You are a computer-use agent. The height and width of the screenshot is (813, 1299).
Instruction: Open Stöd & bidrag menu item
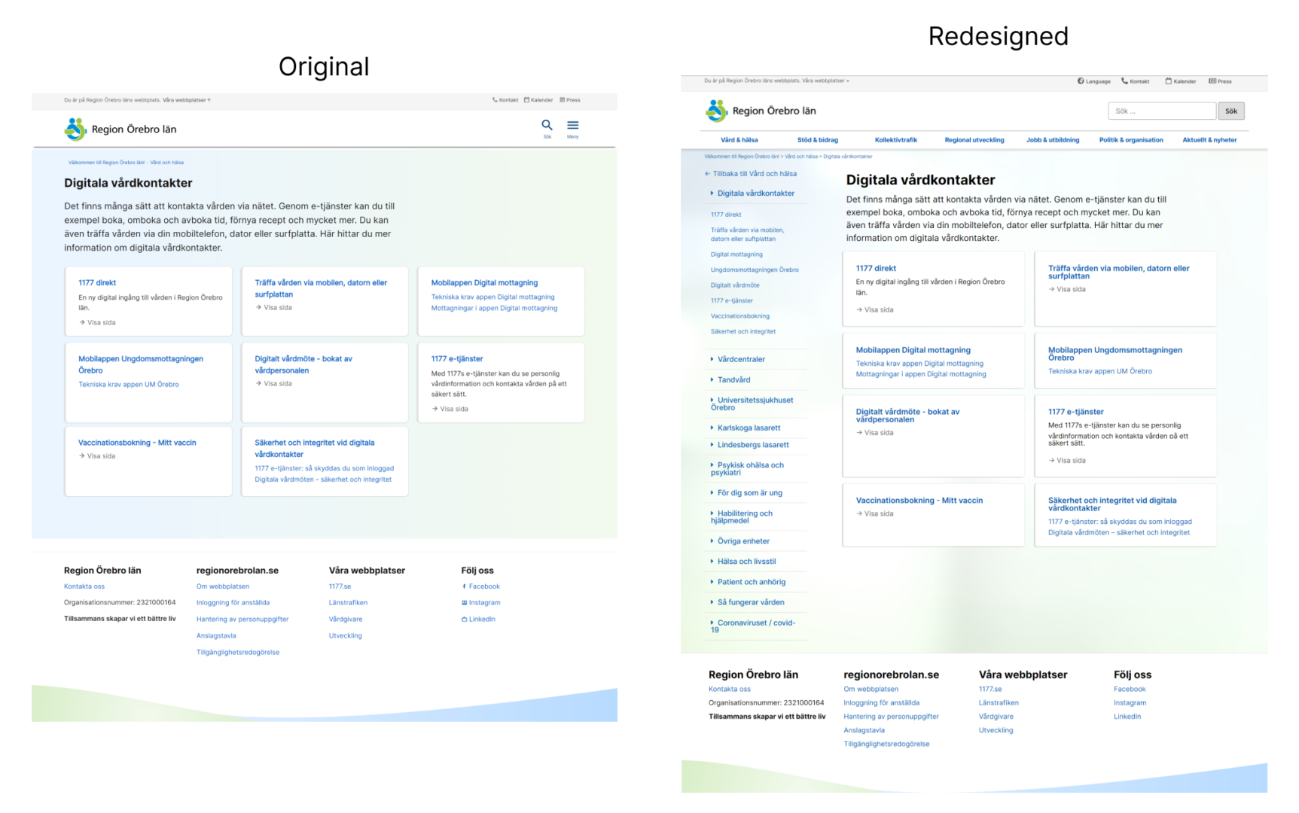[817, 140]
